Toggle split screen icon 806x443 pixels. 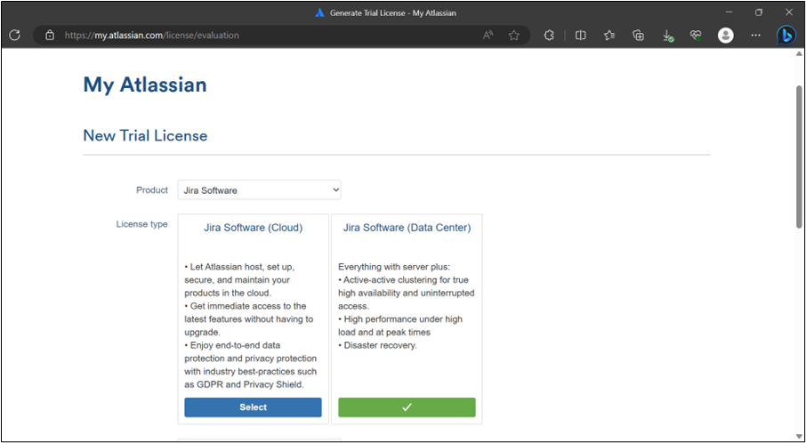click(x=580, y=35)
